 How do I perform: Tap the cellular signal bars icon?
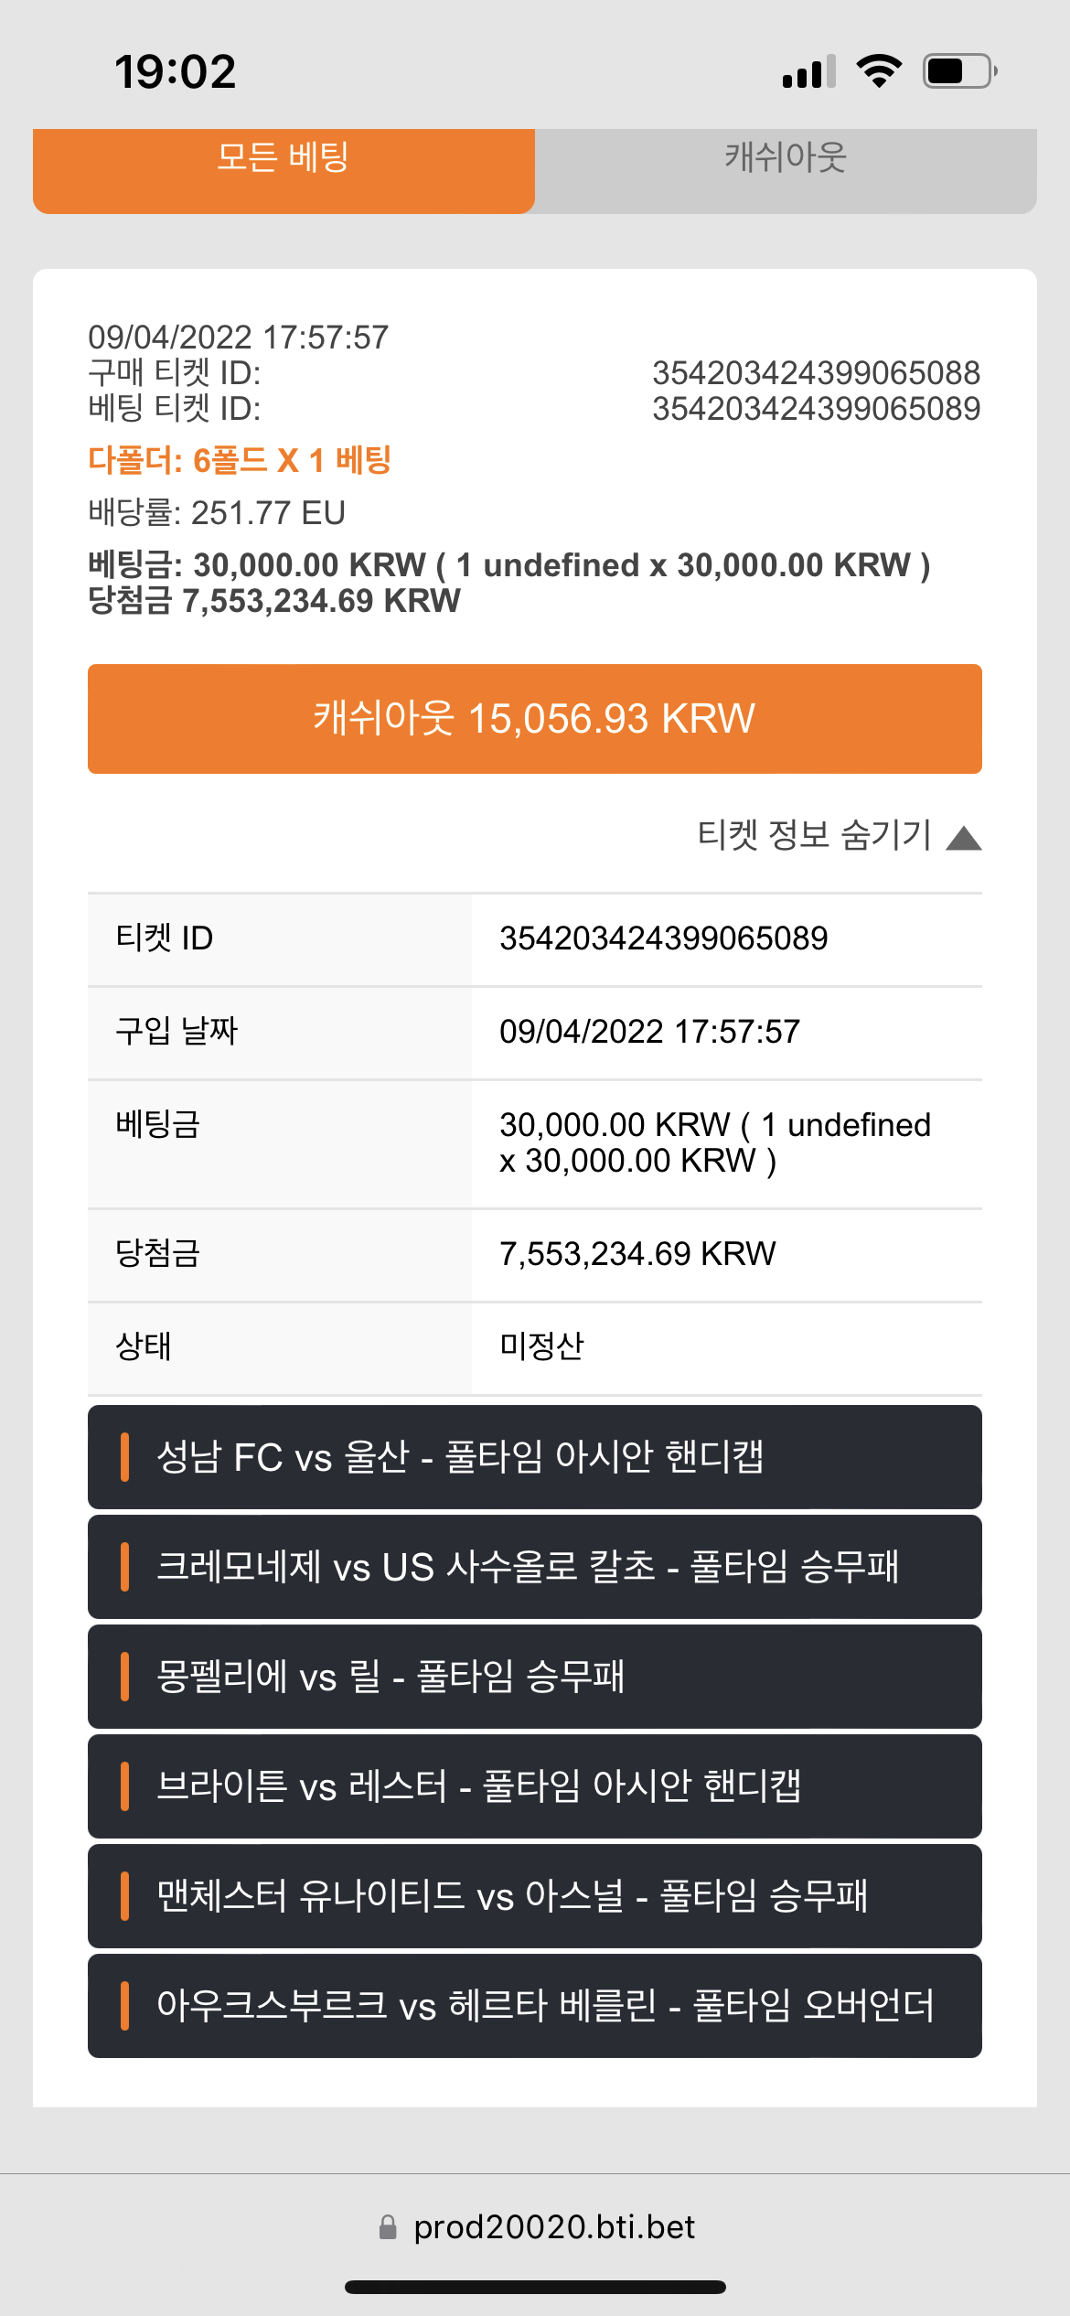[809, 71]
